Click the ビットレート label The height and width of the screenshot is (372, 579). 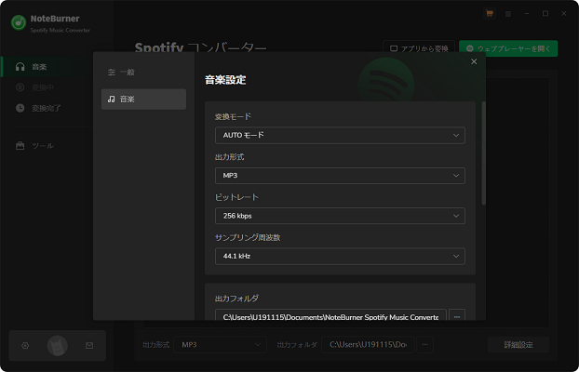click(236, 197)
